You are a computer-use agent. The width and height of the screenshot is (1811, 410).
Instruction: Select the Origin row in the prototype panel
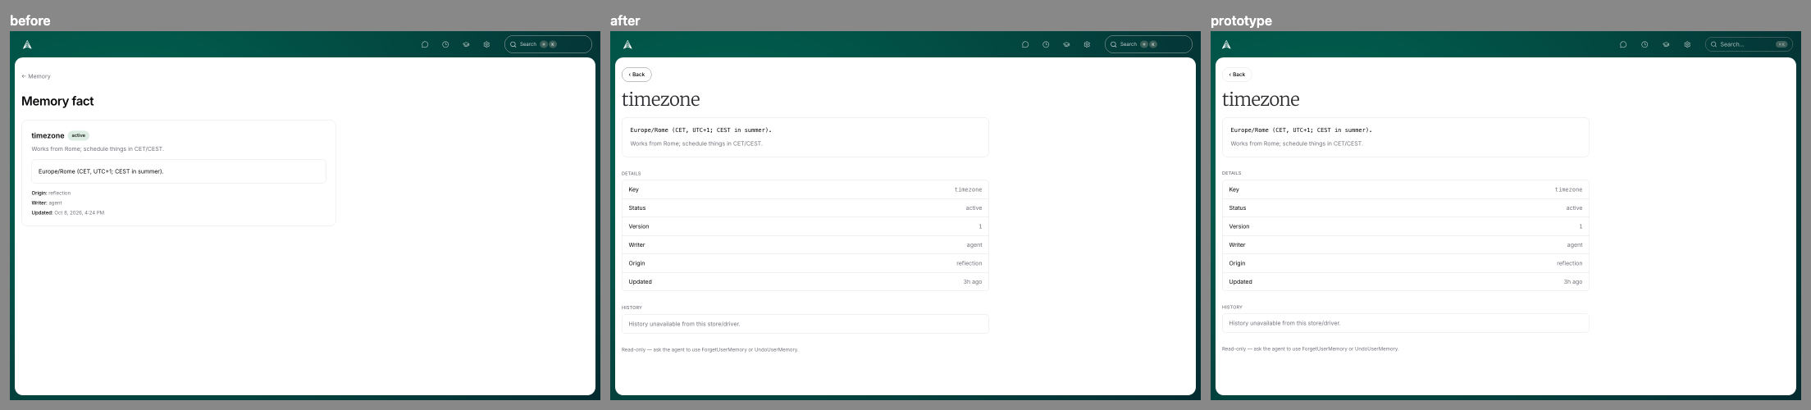pyautogui.click(x=1406, y=263)
